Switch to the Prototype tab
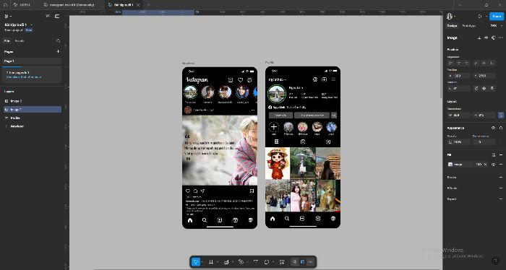Viewport: 506px width, 270px height. click(468, 26)
